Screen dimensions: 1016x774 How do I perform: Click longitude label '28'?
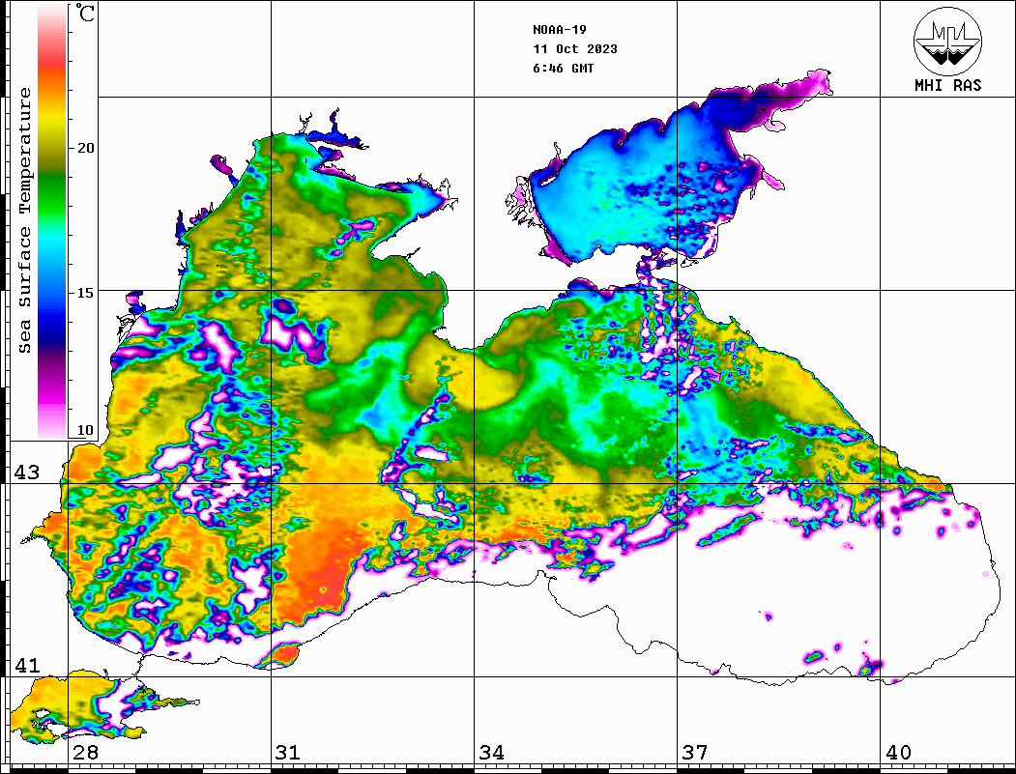pyautogui.click(x=85, y=753)
